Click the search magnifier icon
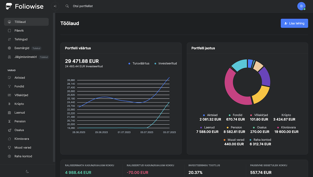Image resolution: width=313 pixels, height=177 pixels. point(67,6)
